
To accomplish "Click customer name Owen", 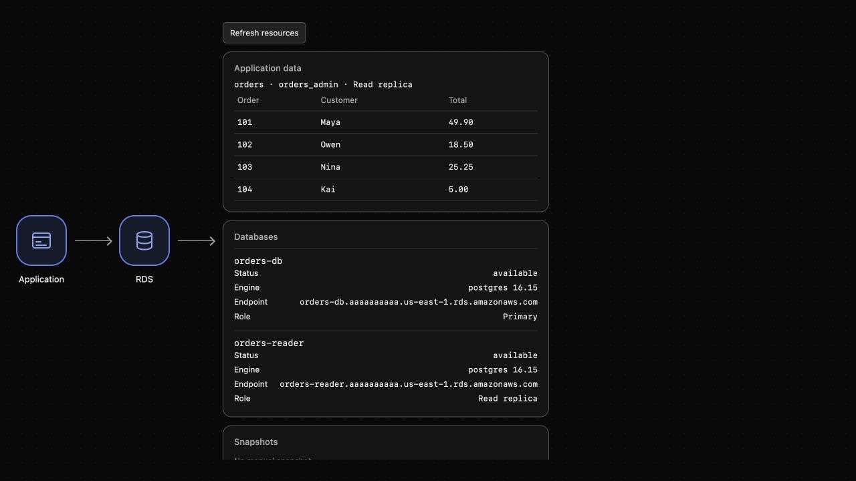I will (x=330, y=144).
